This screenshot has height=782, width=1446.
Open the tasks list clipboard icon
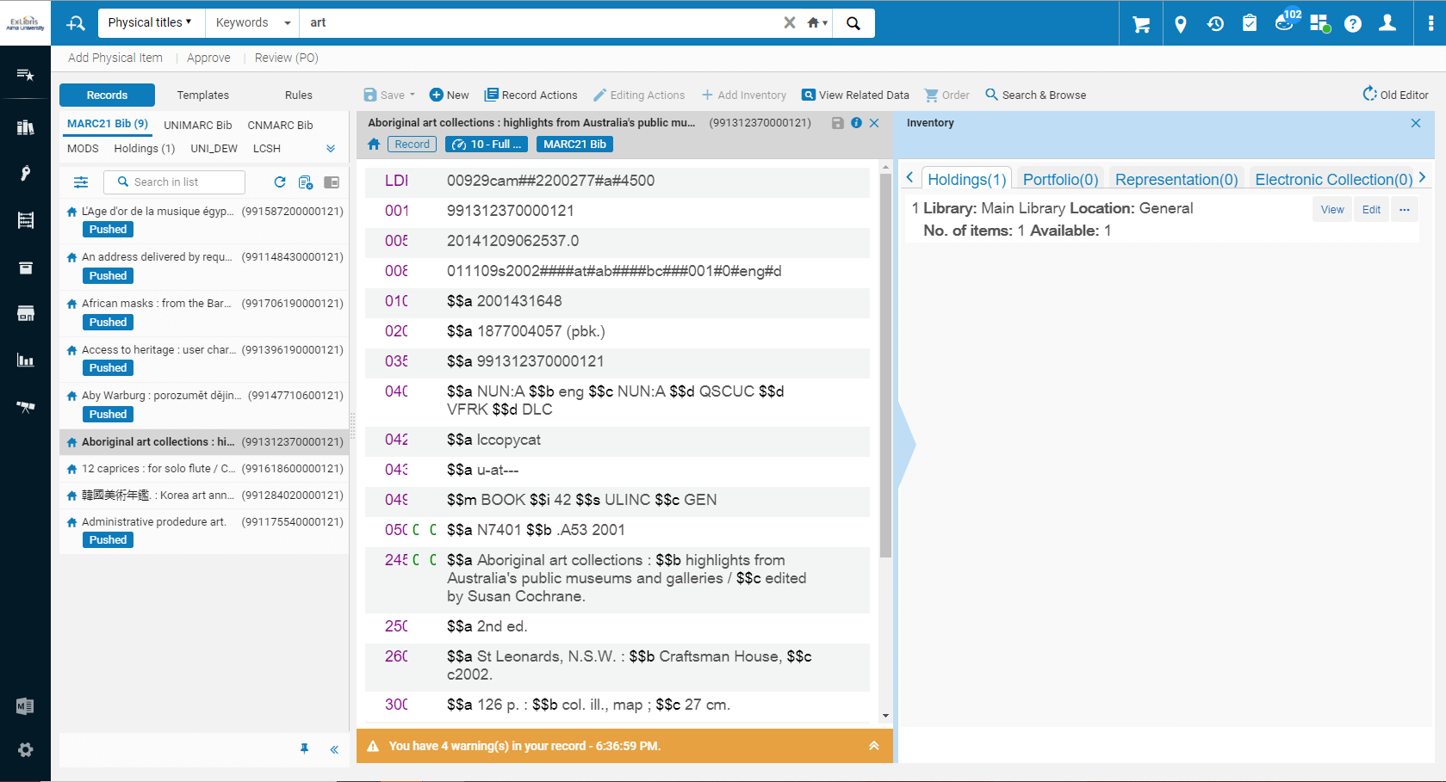[x=1249, y=23]
